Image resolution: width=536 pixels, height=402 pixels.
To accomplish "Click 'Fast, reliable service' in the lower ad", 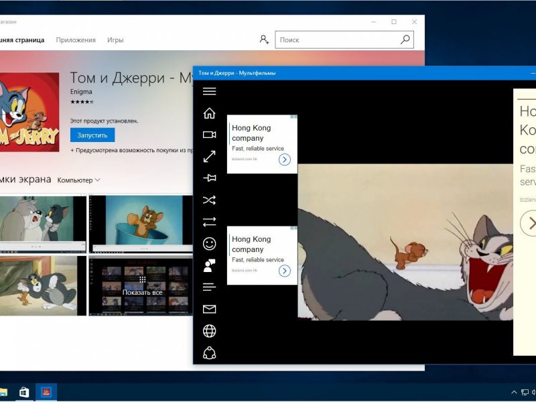I will tap(258, 260).
